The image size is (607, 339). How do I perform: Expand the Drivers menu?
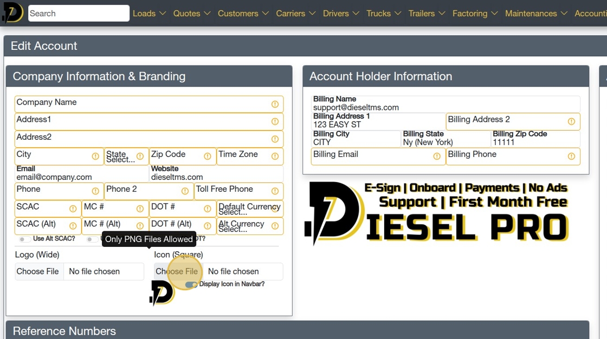coord(341,13)
